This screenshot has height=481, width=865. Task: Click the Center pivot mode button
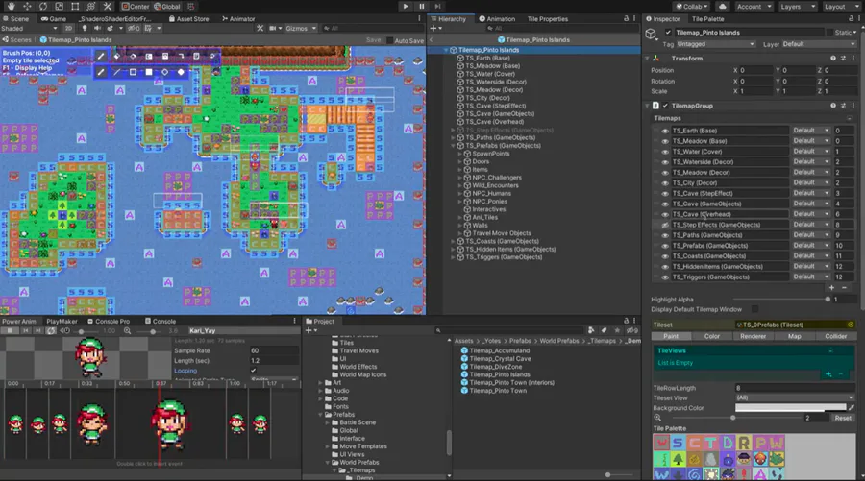click(x=136, y=6)
